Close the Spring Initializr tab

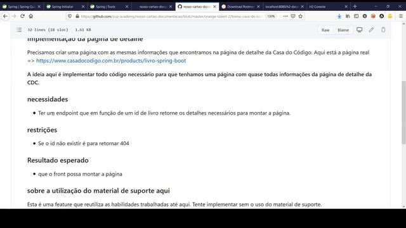tap(83, 6)
